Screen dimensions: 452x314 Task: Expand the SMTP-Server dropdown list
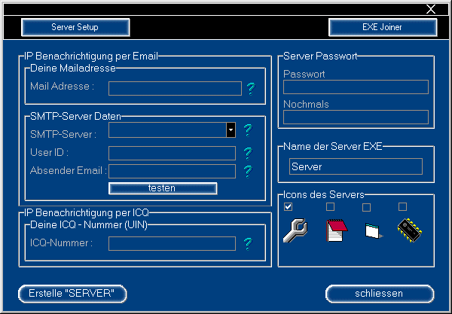click(x=231, y=131)
